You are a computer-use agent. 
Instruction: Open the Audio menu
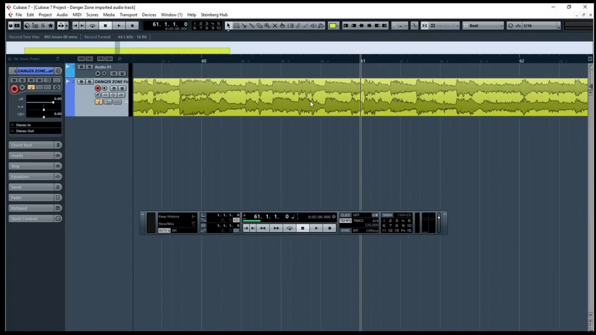click(x=62, y=15)
